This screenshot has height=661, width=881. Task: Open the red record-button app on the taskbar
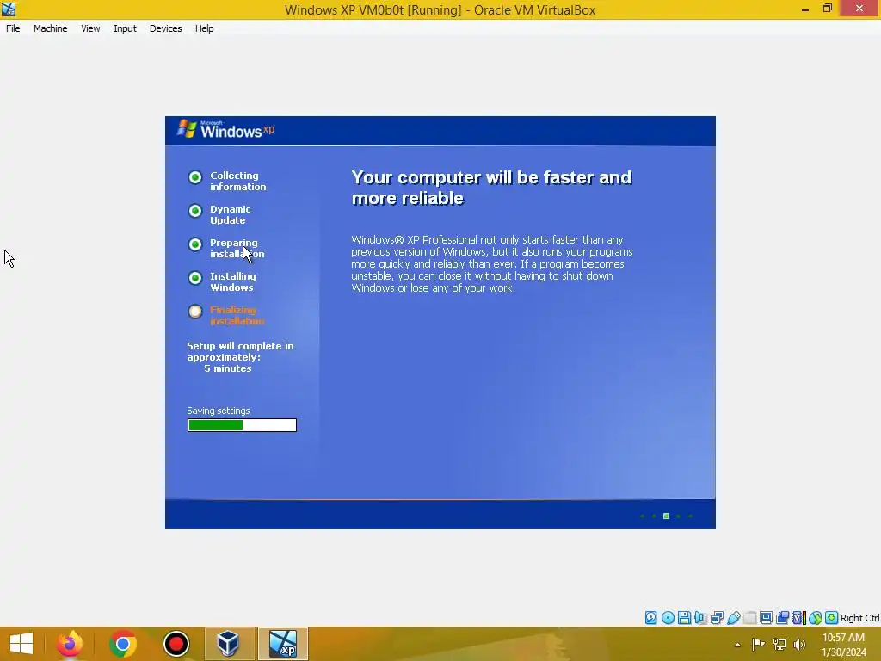(176, 644)
